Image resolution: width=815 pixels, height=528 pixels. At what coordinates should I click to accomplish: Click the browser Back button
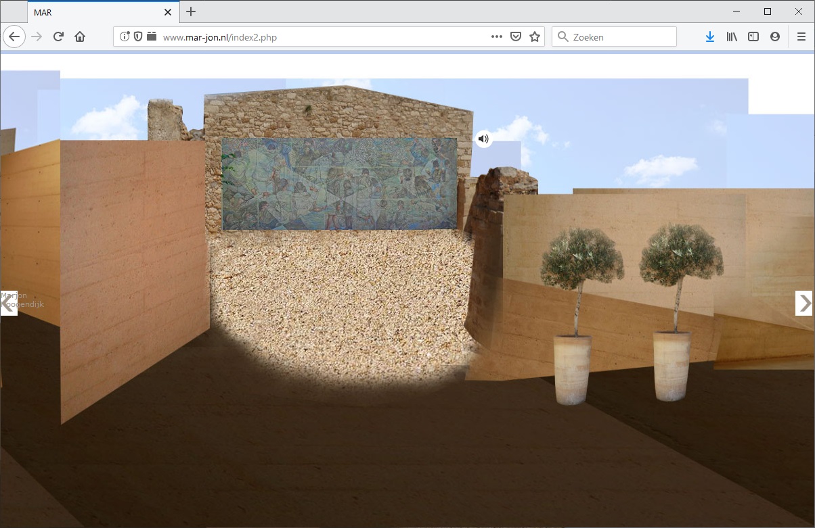[14, 37]
